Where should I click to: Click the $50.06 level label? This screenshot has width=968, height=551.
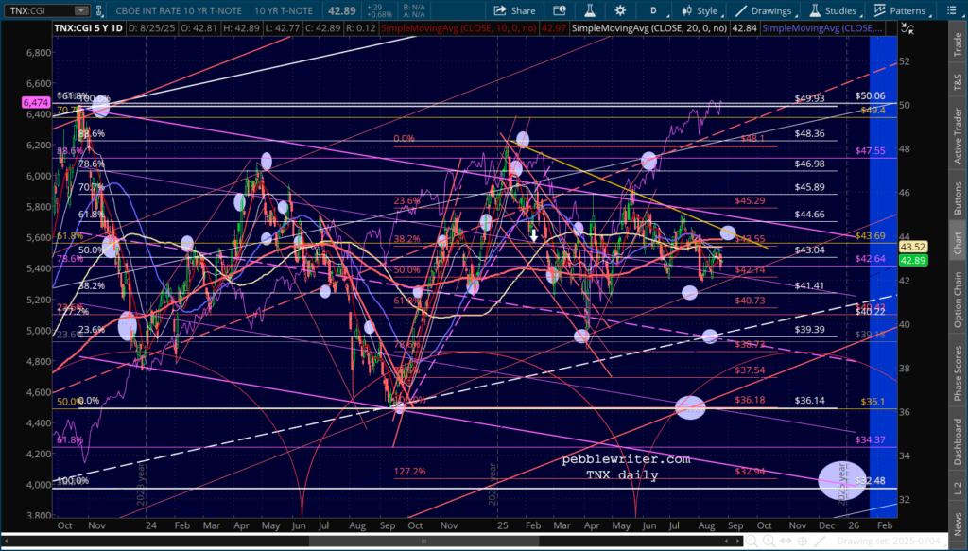(x=870, y=95)
